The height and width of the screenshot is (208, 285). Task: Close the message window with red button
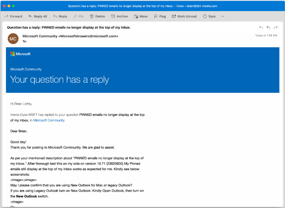point(4,6)
